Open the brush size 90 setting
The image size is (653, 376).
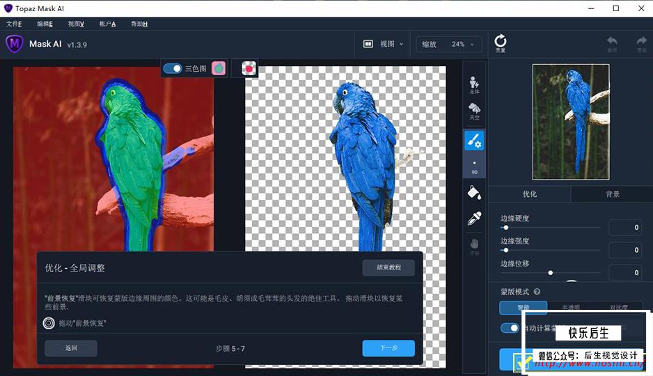(474, 166)
